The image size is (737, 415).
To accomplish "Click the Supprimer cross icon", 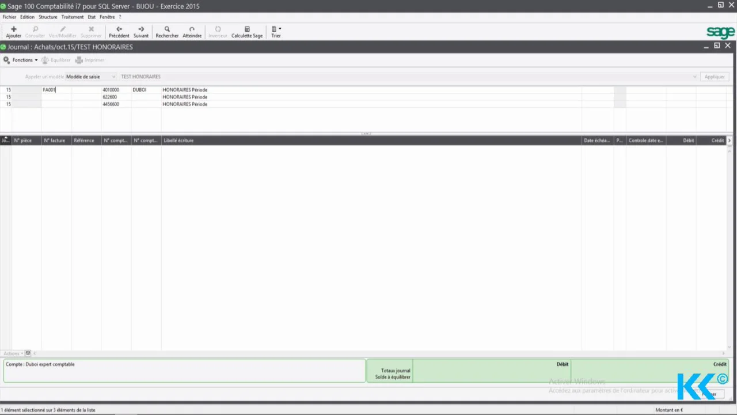I will pyautogui.click(x=91, y=29).
